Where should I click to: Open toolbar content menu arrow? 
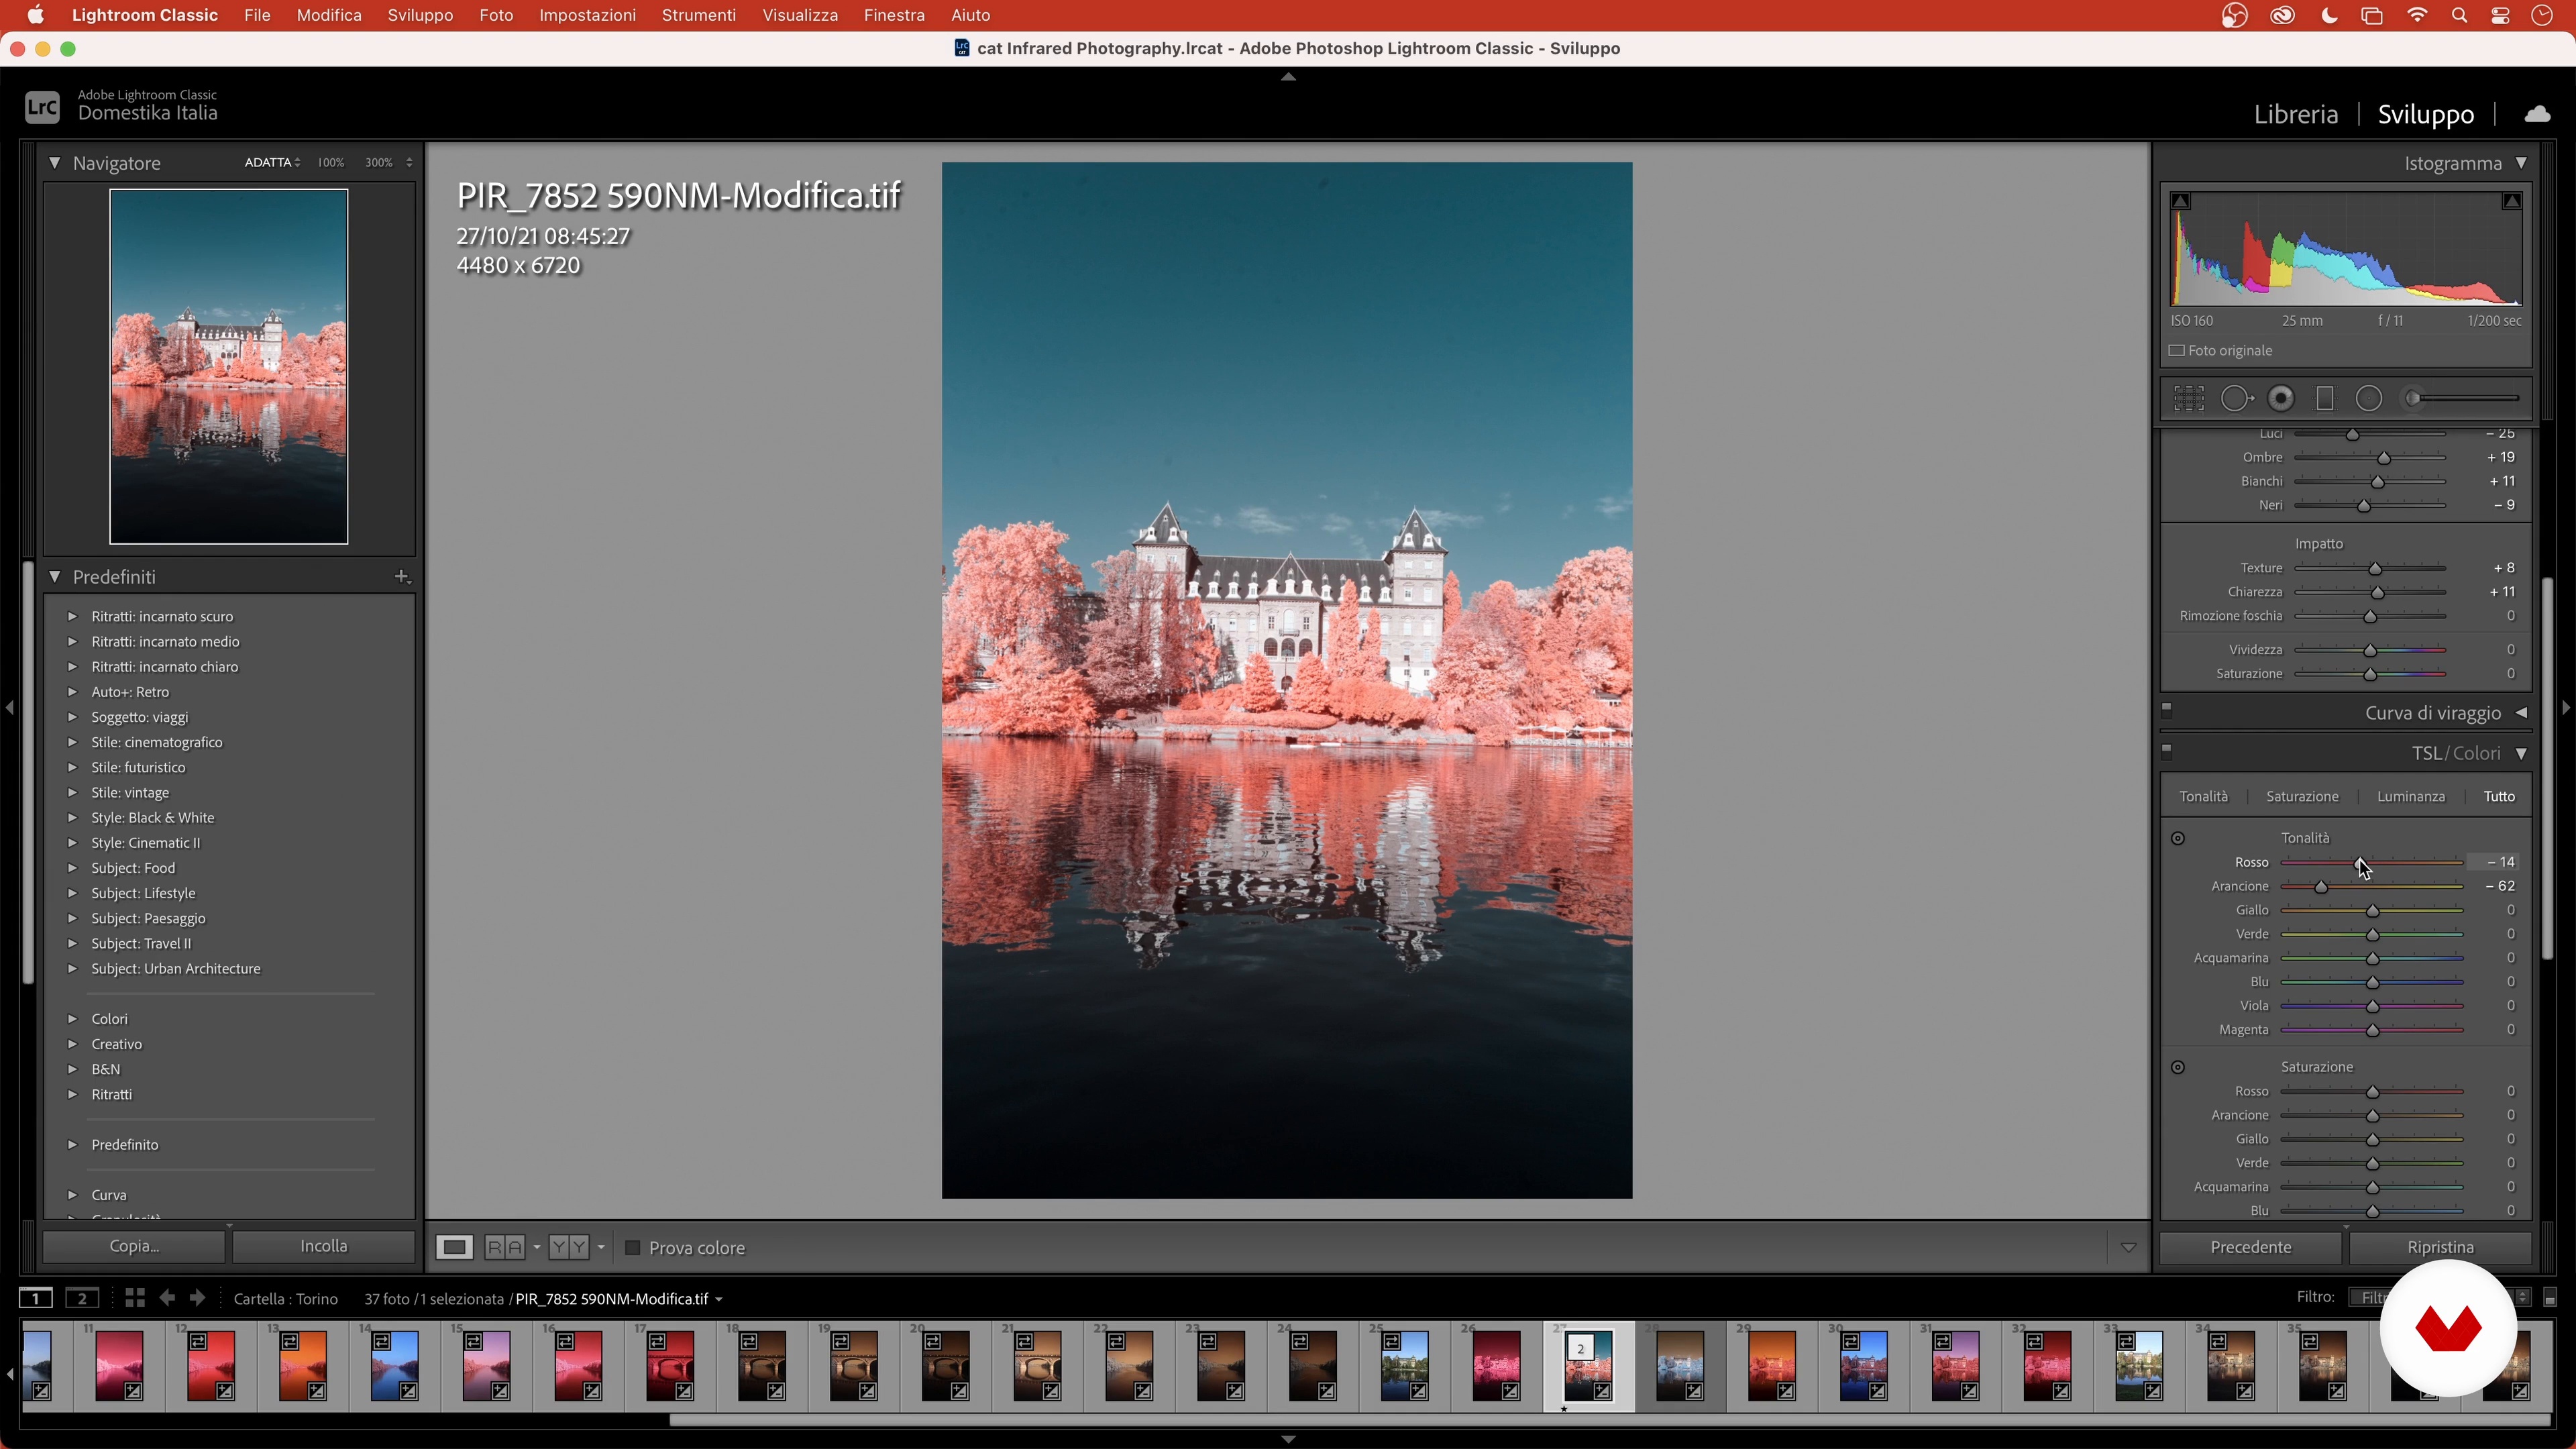(x=2128, y=1247)
